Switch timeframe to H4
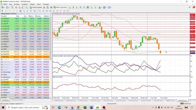The image size is (196, 110). 57,11
